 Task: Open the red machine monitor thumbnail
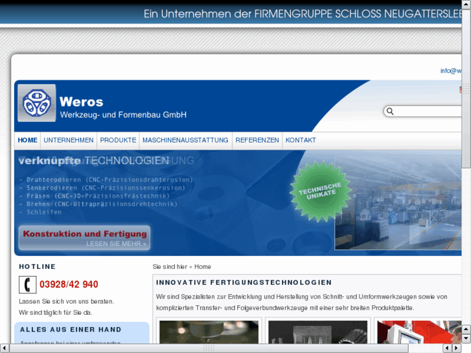click(x=419, y=332)
